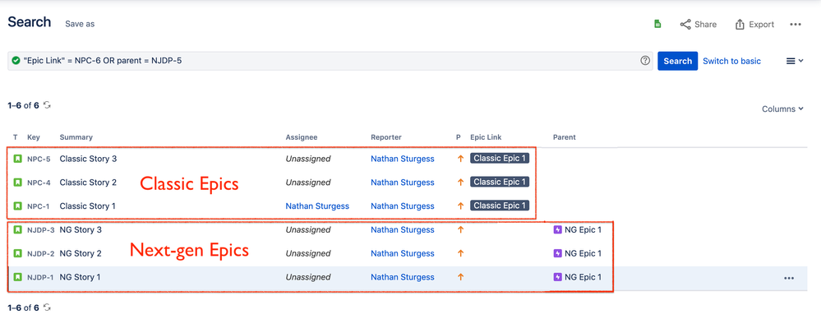The width and height of the screenshot is (821, 319).
Task: Click the blue Search button
Action: 677,61
